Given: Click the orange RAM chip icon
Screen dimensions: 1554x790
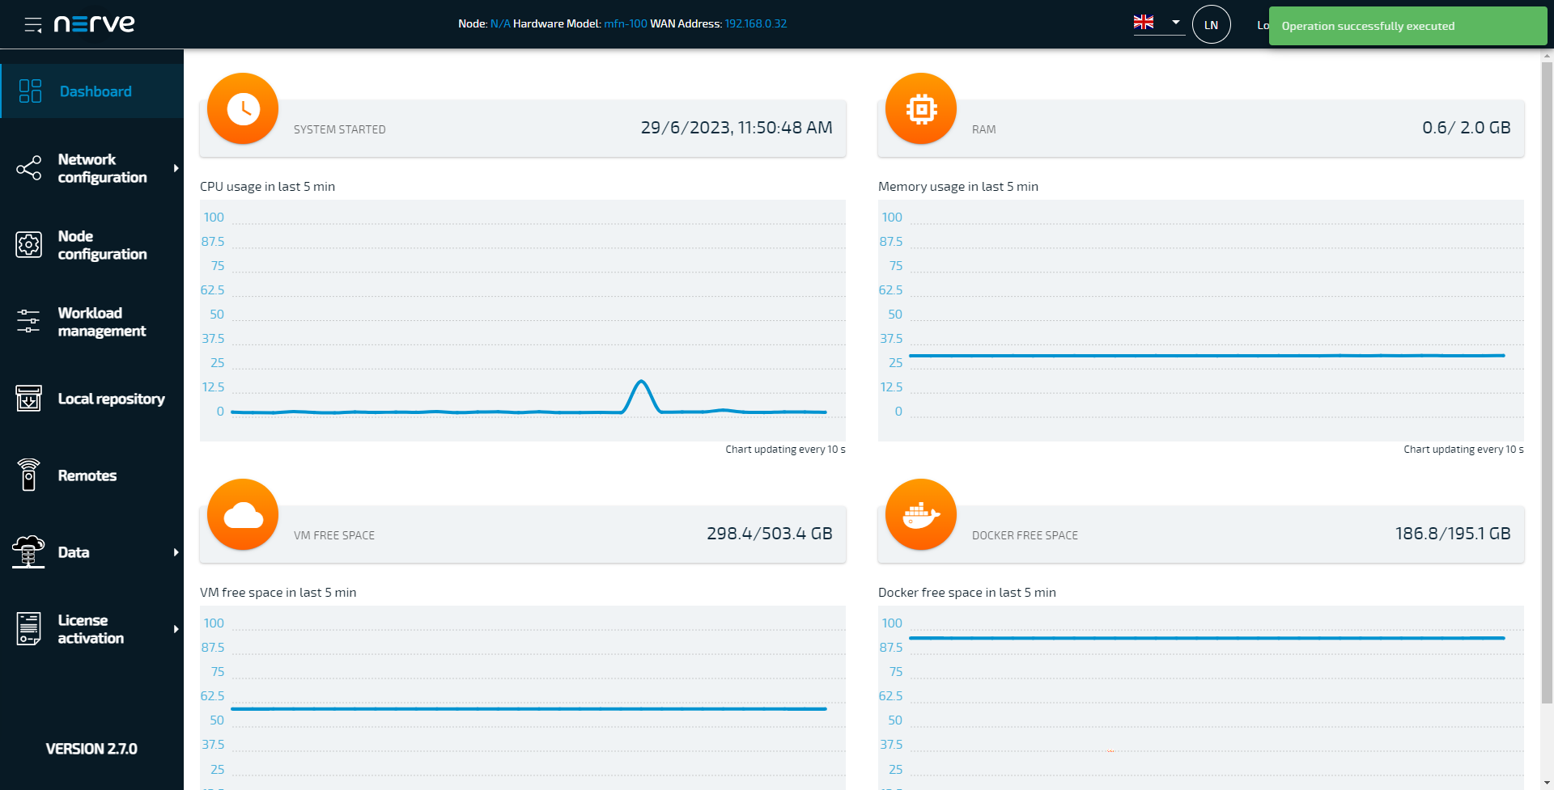Looking at the screenshot, I should pyautogui.click(x=921, y=108).
